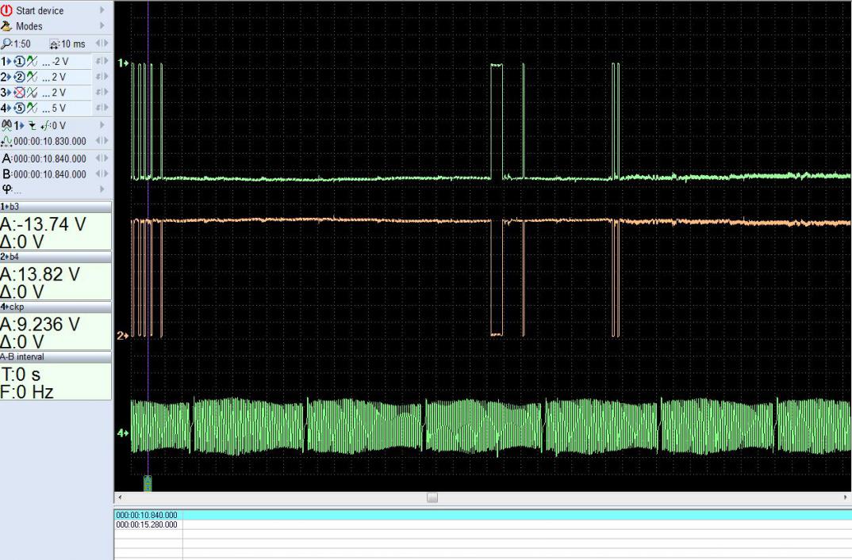Select the 000:00:10.840.000 bookmark row
Image resolution: width=852 pixels, height=560 pixels.
click(483, 515)
